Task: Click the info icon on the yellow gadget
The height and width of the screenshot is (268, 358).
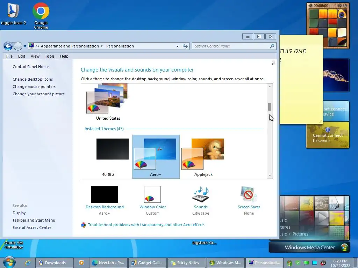Action: pos(328,130)
